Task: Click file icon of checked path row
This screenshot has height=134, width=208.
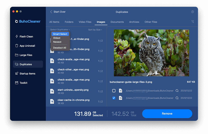Action: click(x=120, y=98)
